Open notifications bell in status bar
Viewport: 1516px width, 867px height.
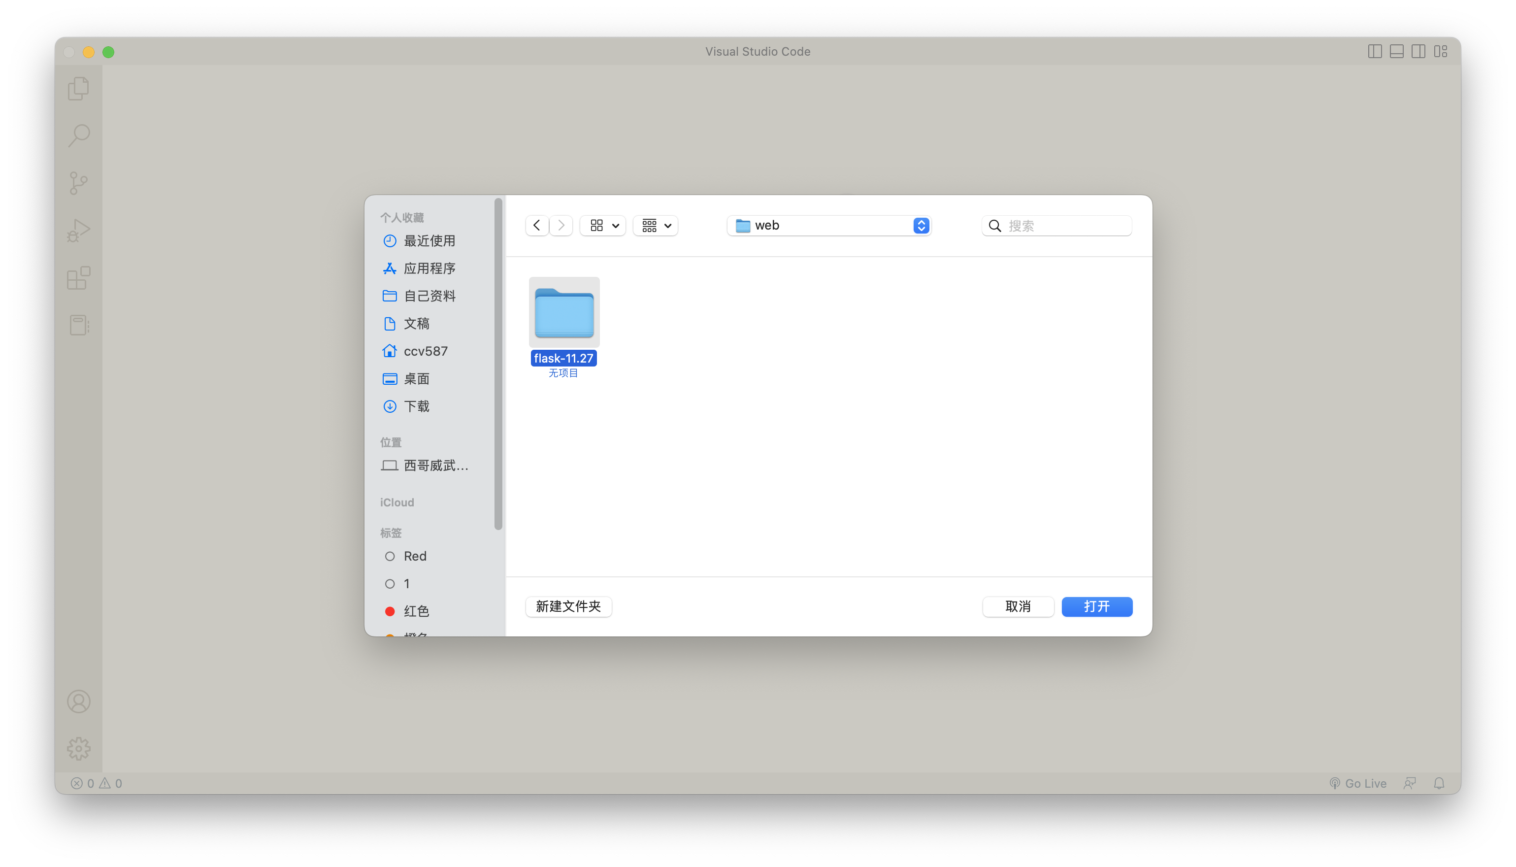tap(1439, 783)
